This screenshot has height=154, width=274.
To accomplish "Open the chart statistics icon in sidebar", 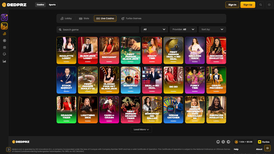I will (x=4, y=61).
